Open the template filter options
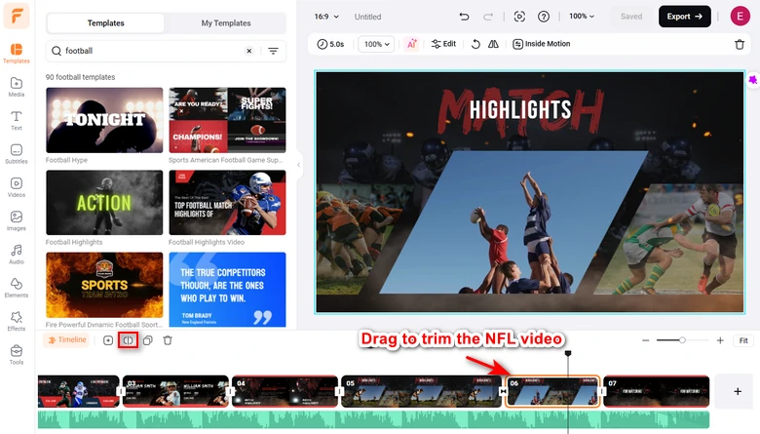Image resolution: width=760 pixels, height=434 pixels. click(x=274, y=51)
